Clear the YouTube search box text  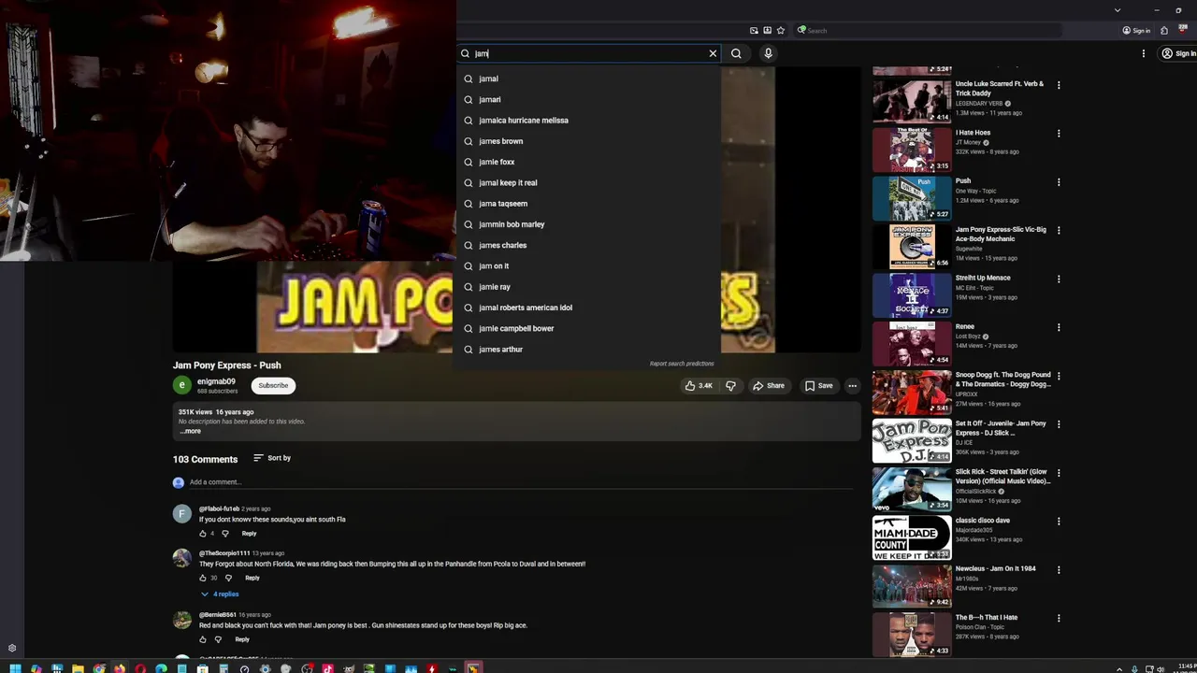[713, 53]
